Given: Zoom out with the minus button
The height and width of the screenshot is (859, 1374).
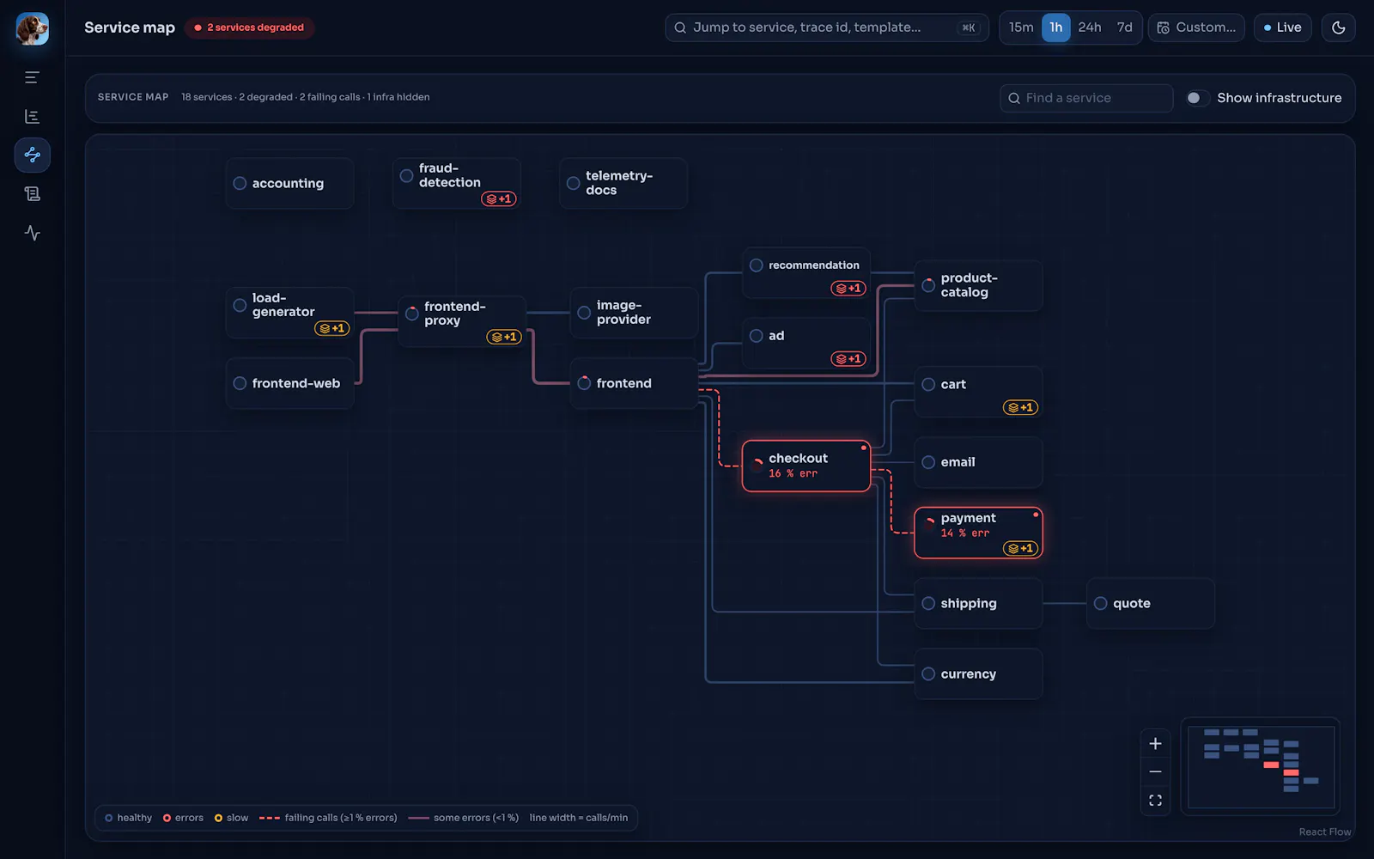Looking at the screenshot, I should [1155, 771].
